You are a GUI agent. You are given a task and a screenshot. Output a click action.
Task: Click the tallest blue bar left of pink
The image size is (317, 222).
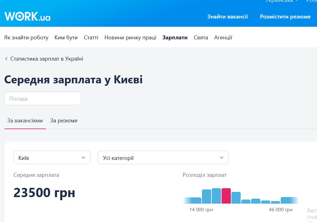coord(216,196)
